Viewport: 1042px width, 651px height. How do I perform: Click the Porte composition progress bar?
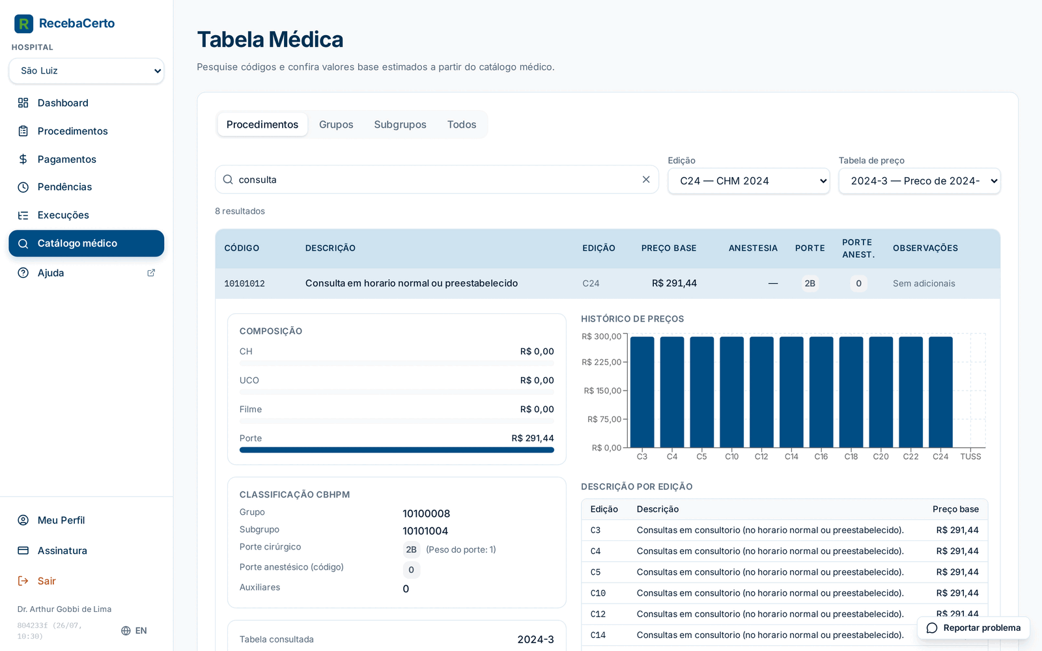pos(397,450)
